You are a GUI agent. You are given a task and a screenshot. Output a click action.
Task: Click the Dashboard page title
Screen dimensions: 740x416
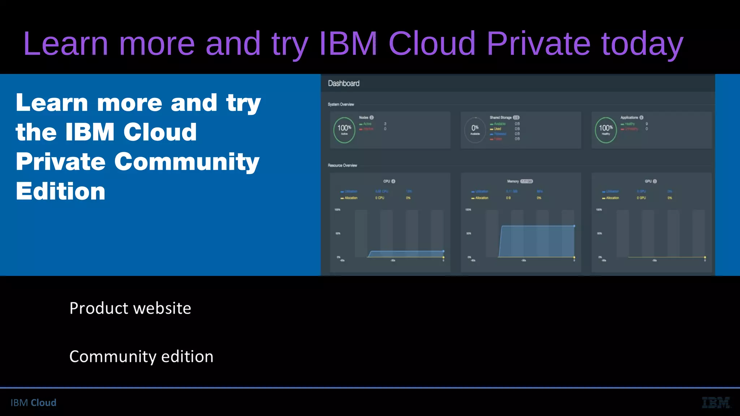point(344,83)
